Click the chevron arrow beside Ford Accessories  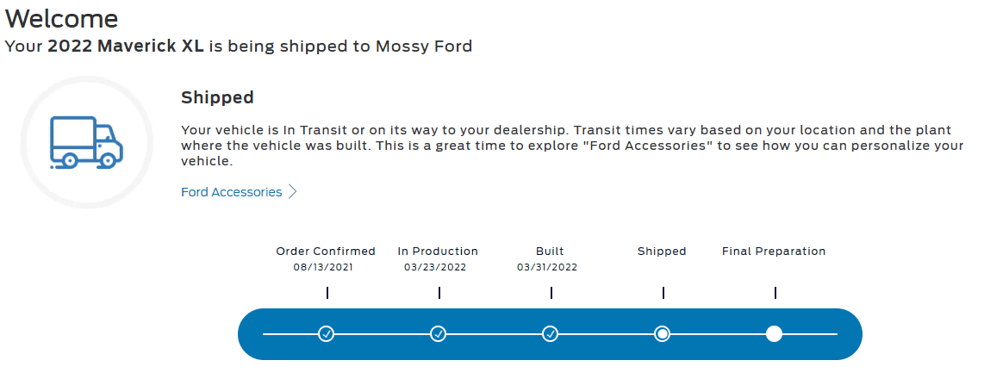[292, 192]
